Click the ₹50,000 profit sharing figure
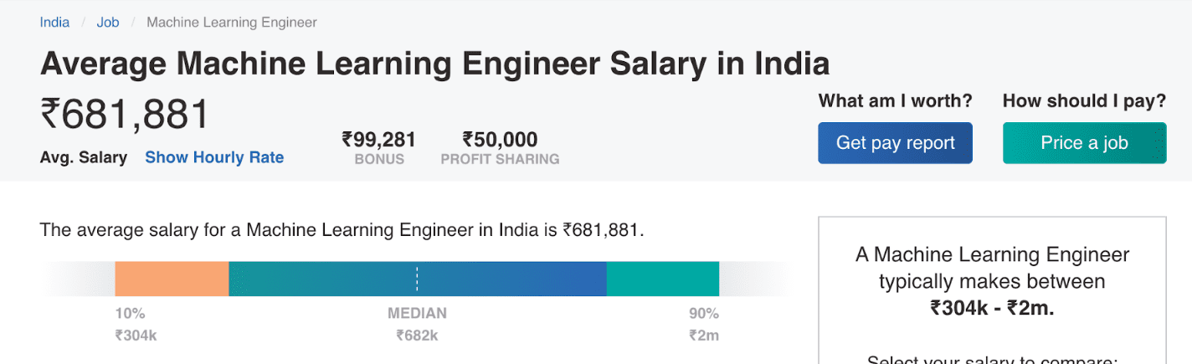 (x=500, y=139)
